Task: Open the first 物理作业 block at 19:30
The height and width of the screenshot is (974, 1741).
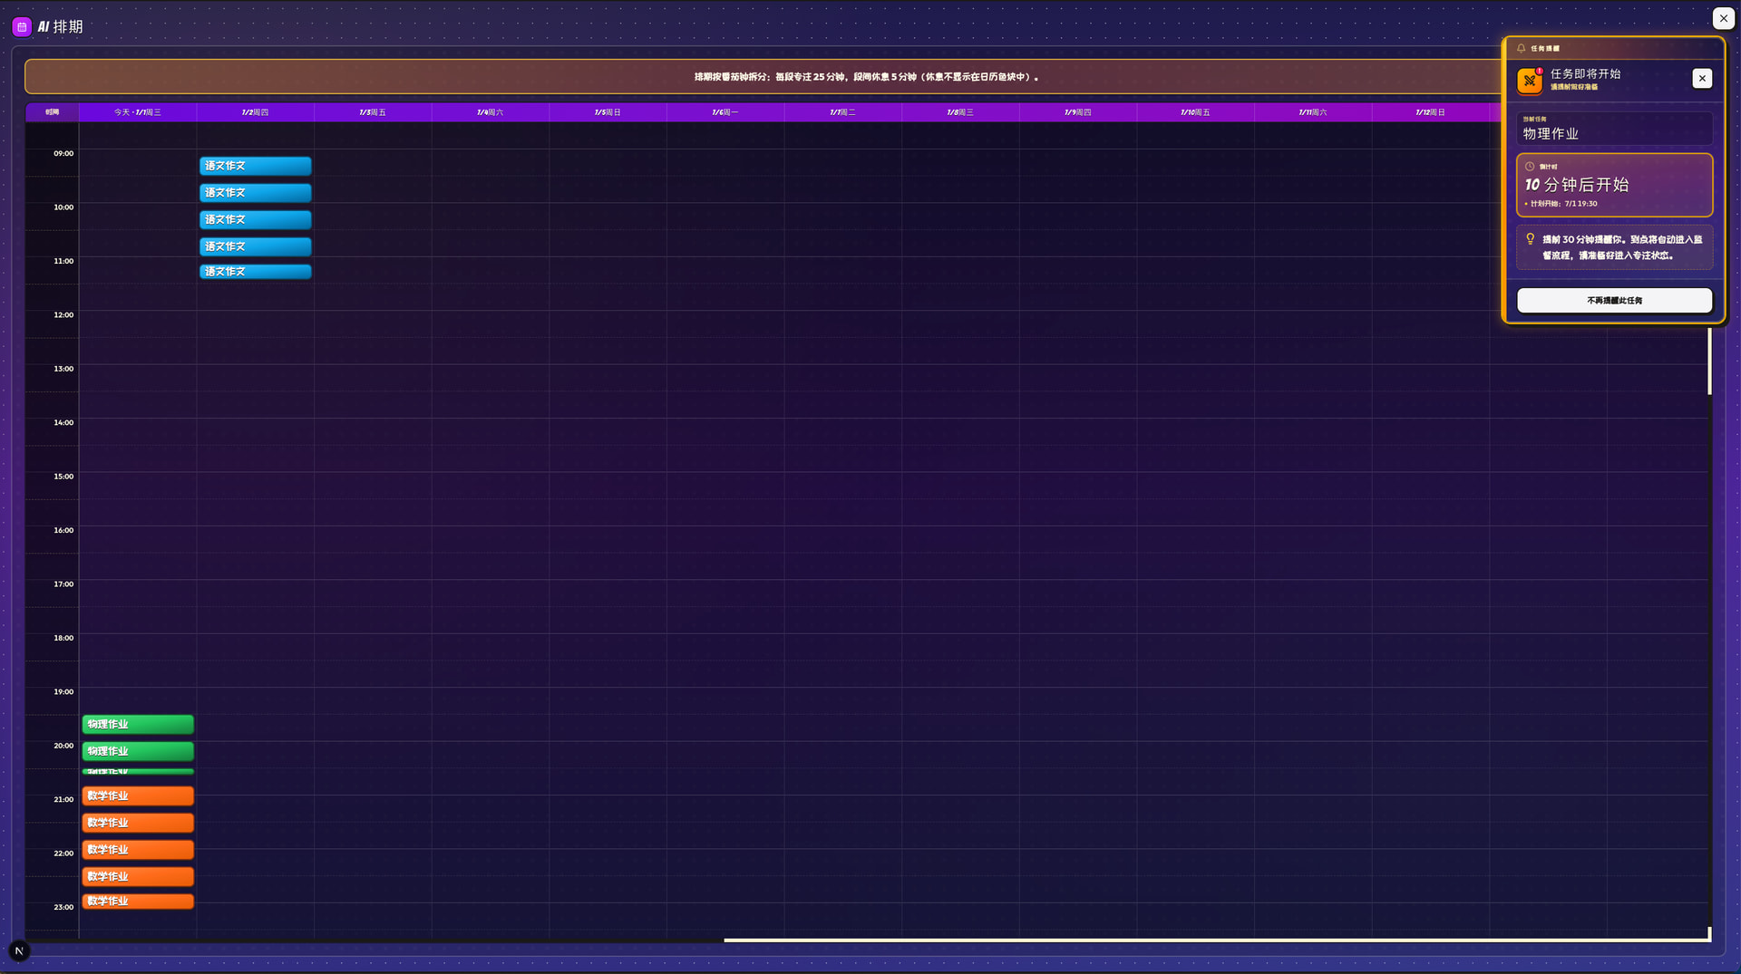Action: point(138,725)
